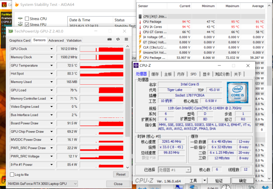This screenshot has height=189, width=273.
Task: Switch to Validation tab in GPU-Z
Action: [74, 40]
